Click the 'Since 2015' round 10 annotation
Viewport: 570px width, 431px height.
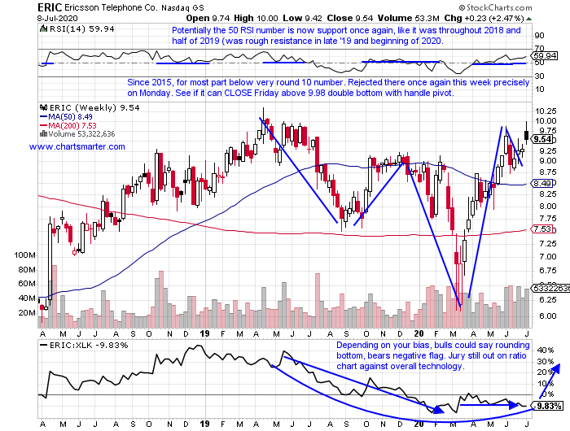[x=328, y=88]
